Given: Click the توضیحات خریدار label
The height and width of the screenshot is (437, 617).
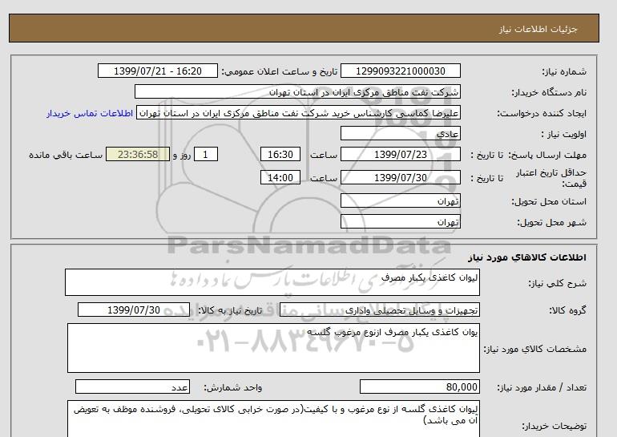Looking at the screenshot, I should (x=554, y=426).
